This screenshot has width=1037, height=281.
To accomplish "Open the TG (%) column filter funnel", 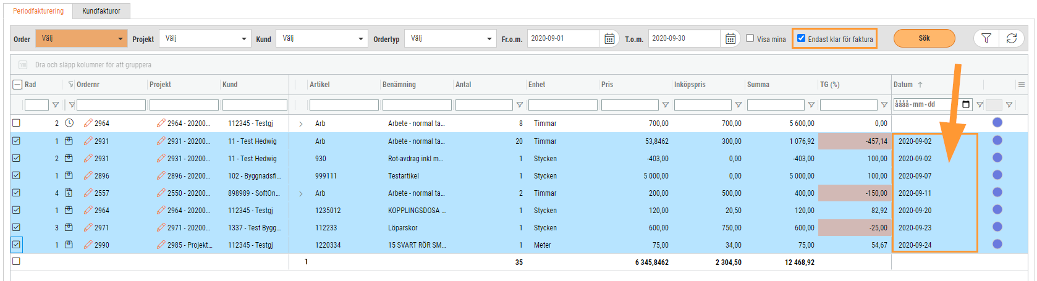I will (x=884, y=105).
